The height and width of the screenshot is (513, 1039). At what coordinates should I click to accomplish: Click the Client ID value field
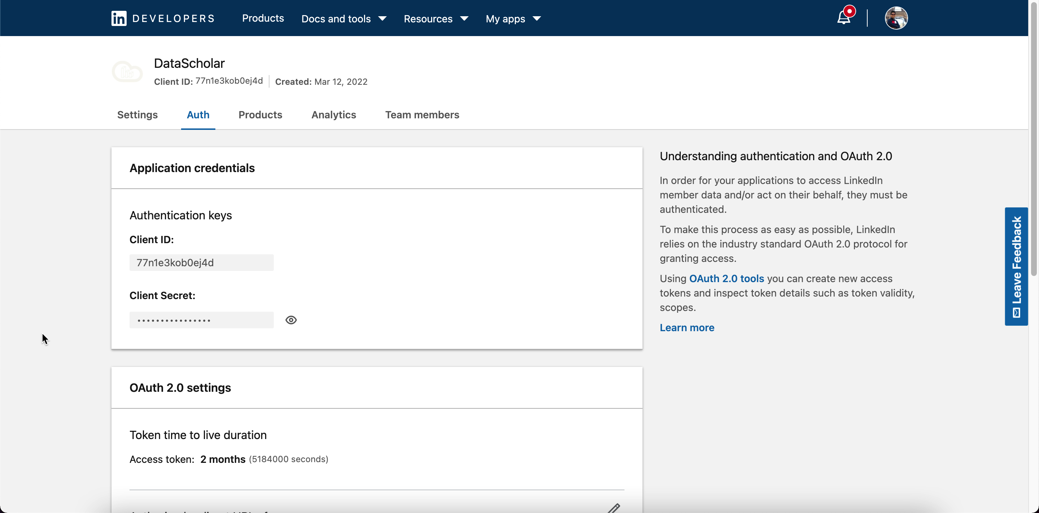pos(201,263)
